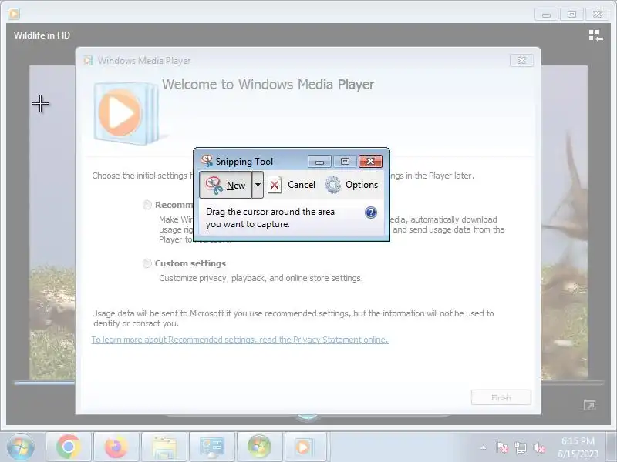Image resolution: width=617 pixels, height=462 pixels.
Task: Open Windows Explorer from the taskbar
Action: [x=164, y=447]
